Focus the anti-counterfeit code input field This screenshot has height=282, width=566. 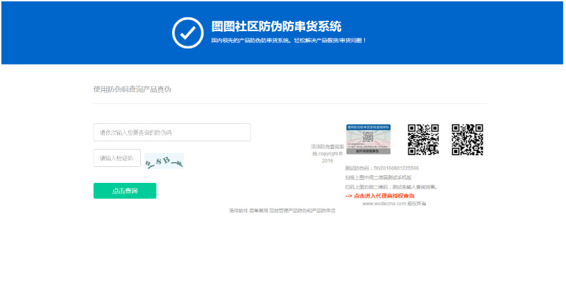pos(172,132)
